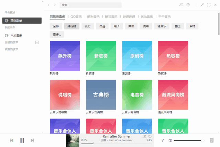
Task: Add current song to playlist folder icon
Action: 144,136
